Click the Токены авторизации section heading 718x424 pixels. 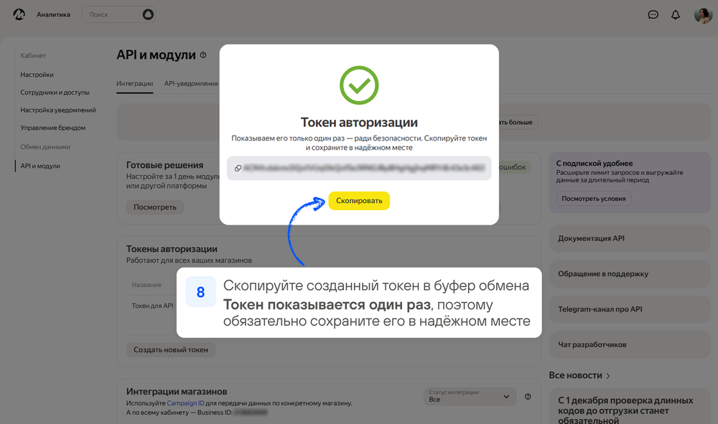point(172,249)
